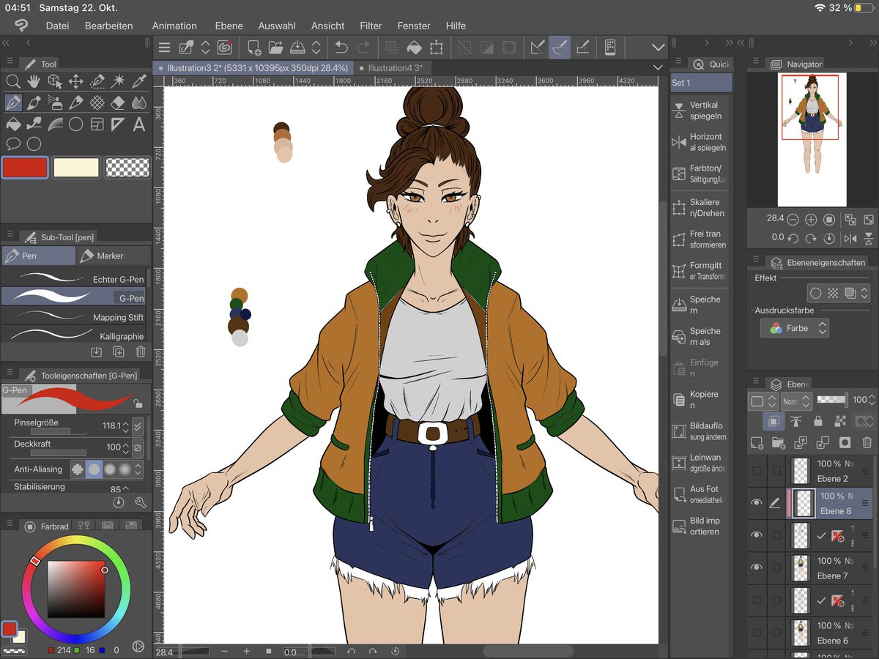
Task: Open the Bearbeiten menu
Action: coord(109,26)
